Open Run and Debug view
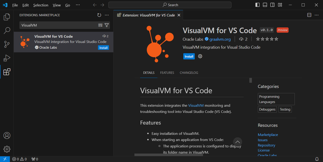323x162 pixels. (7, 58)
